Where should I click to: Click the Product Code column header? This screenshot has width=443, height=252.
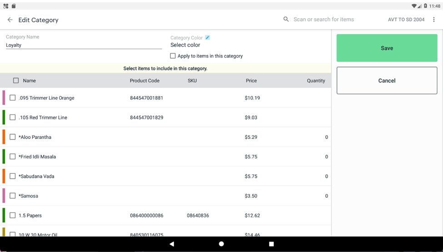(x=144, y=80)
